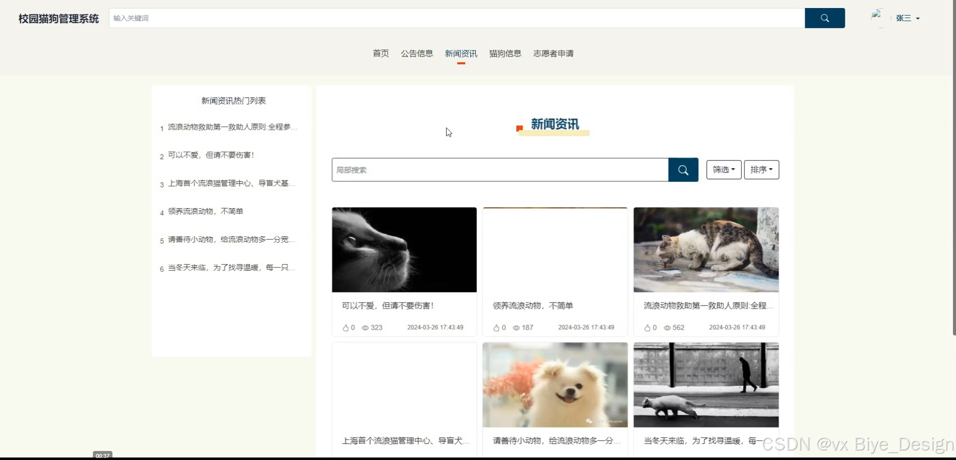Click the top global search magnifier button

pyautogui.click(x=825, y=18)
